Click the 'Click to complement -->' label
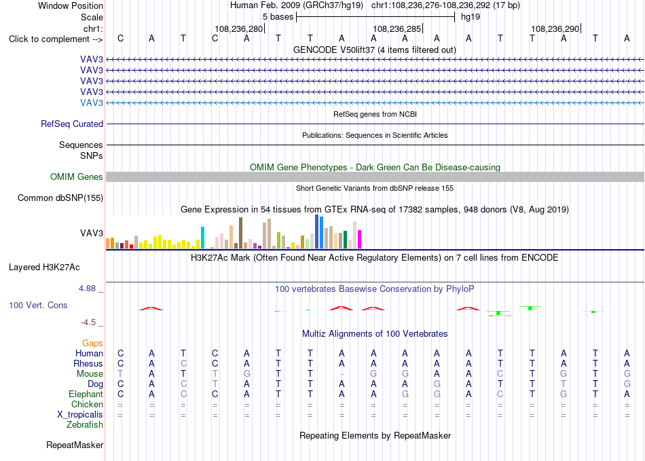 click(x=56, y=39)
